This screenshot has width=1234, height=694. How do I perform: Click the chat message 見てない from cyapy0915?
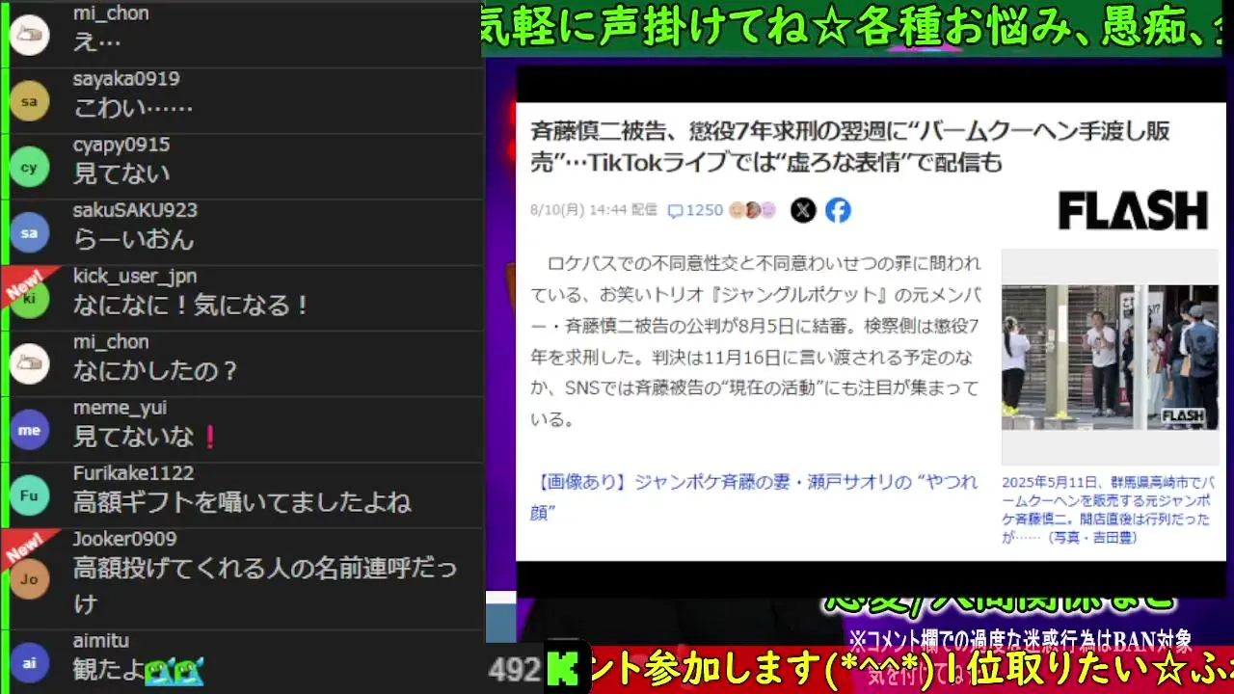point(121,173)
